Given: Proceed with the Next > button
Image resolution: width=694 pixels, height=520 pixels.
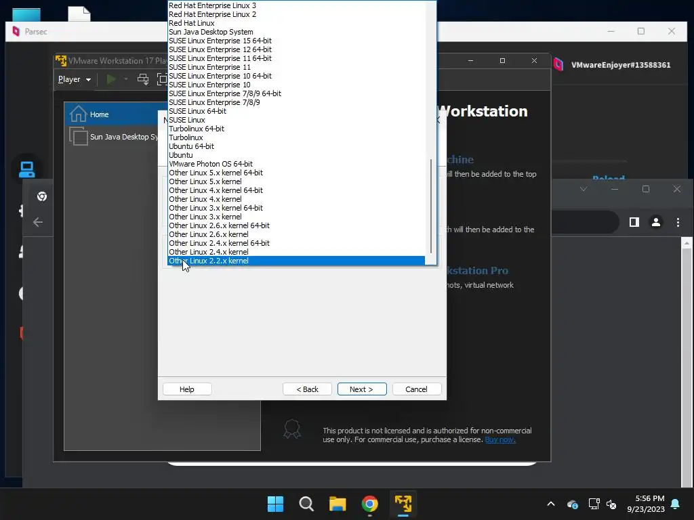Looking at the screenshot, I should pyautogui.click(x=362, y=389).
